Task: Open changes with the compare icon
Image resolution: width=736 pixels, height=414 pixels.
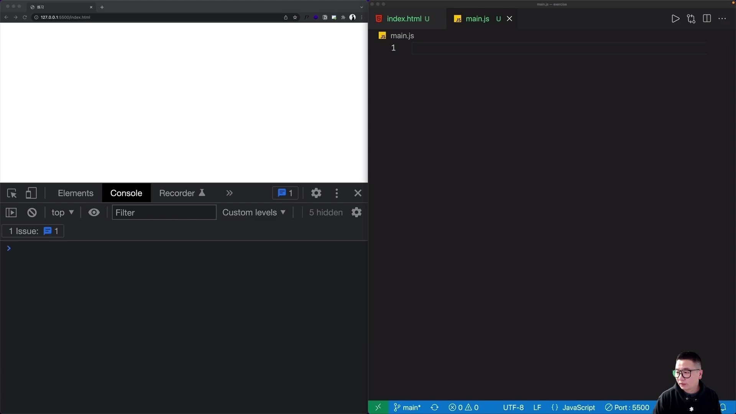Action: point(691,19)
